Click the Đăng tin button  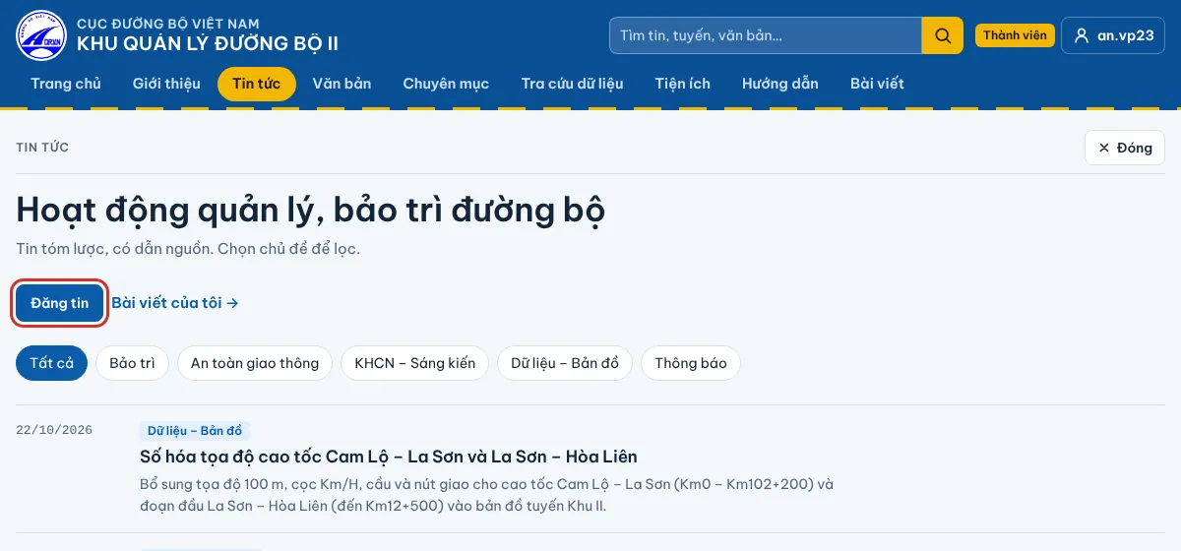point(60,303)
